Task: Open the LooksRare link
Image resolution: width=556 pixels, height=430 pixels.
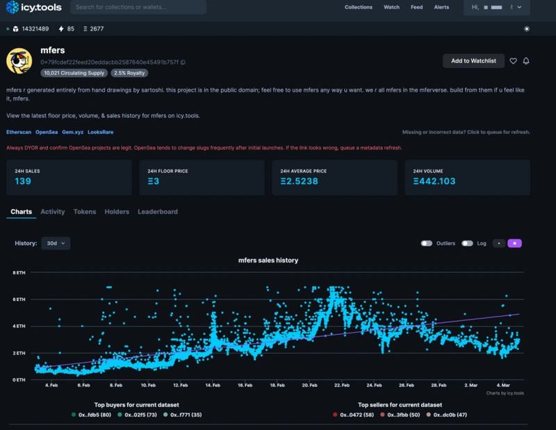Action: click(x=101, y=132)
